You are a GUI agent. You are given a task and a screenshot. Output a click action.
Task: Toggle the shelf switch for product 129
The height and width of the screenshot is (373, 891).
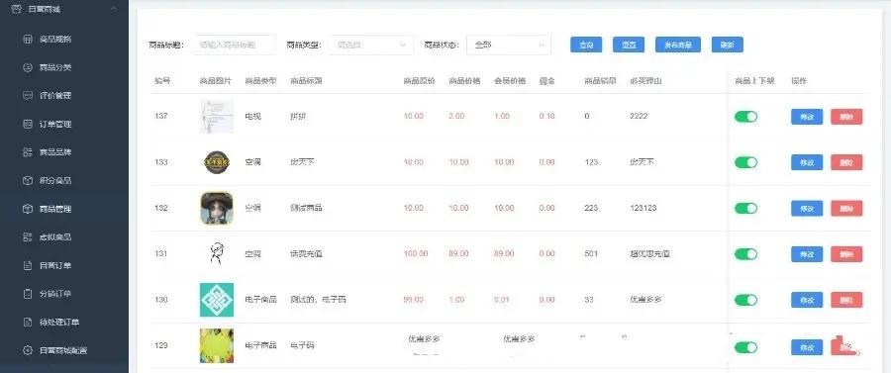pyautogui.click(x=745, y=347)
